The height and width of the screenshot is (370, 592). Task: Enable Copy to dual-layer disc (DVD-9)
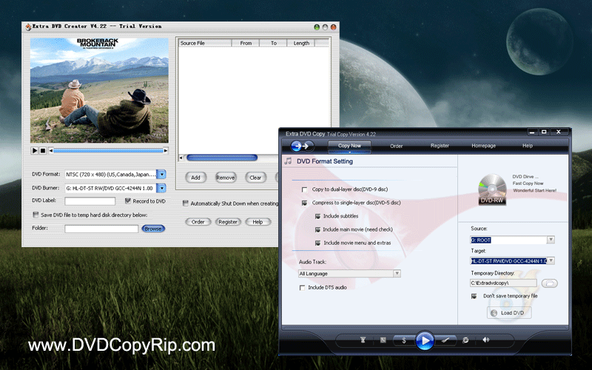click(304, 189)
